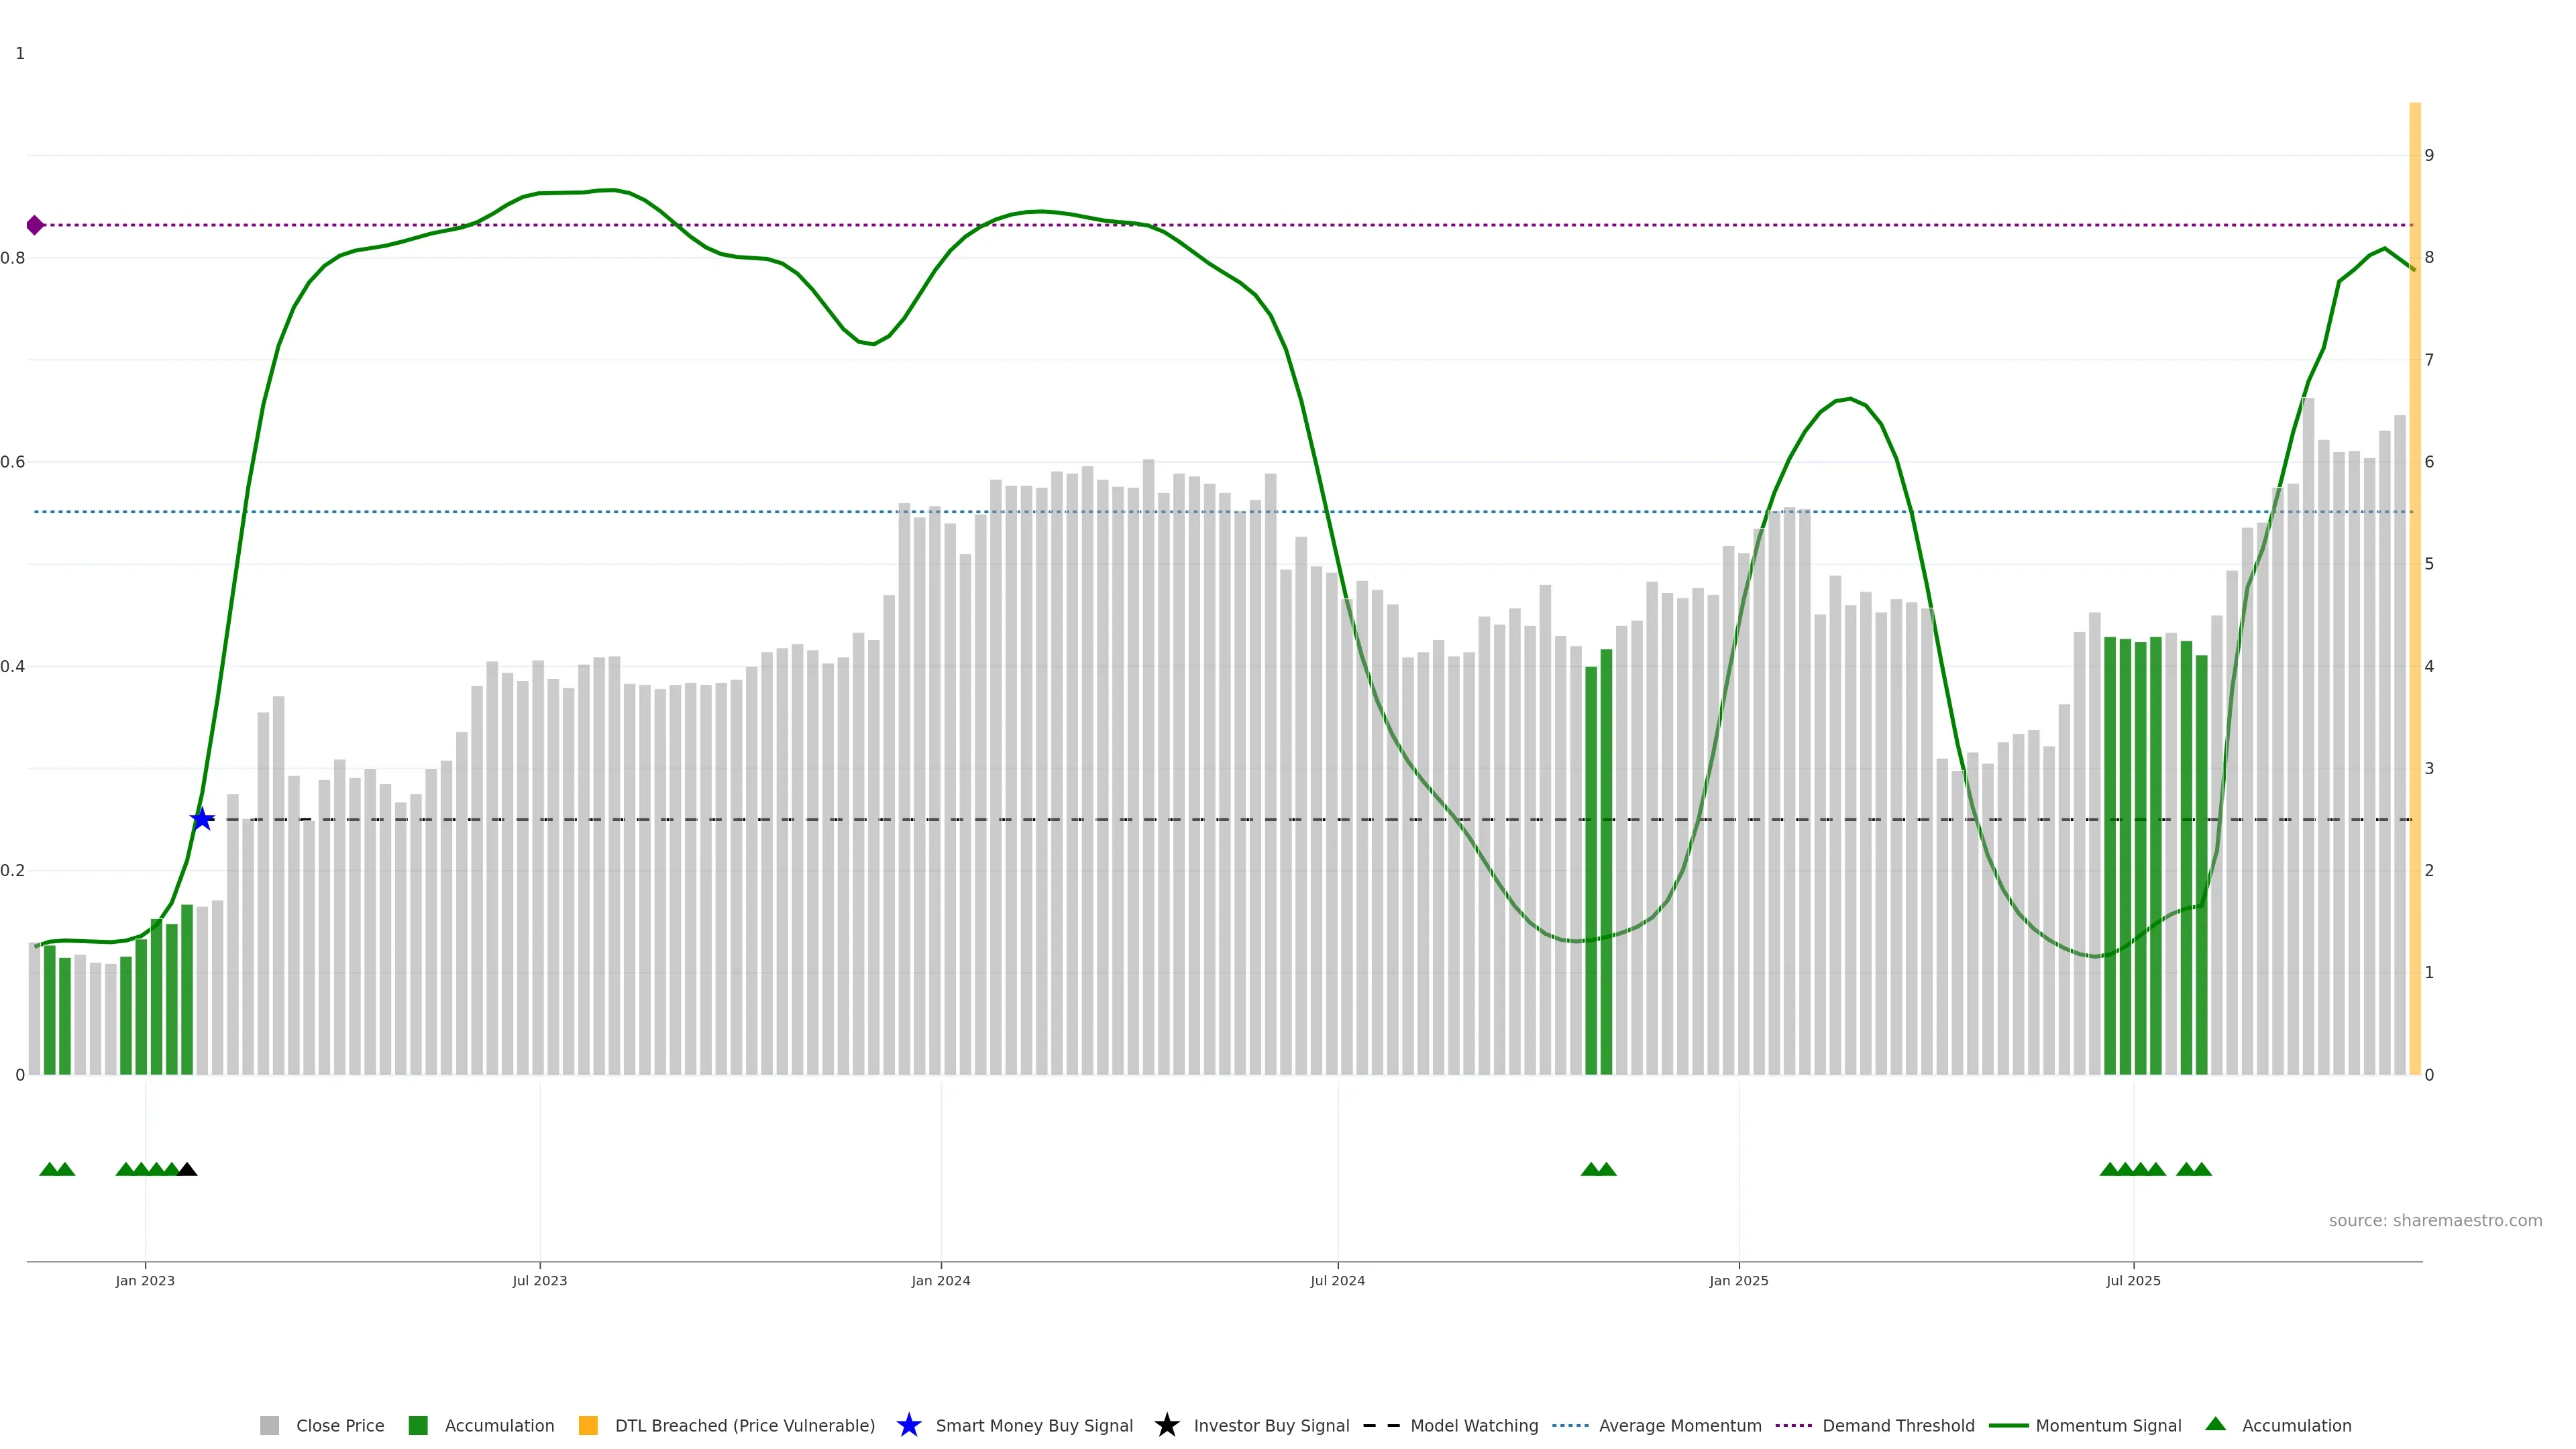Screen dimensions: 2576x1449
Task: Click the Jul 2024 axis label
Action: click(x=1337, y=1280)
